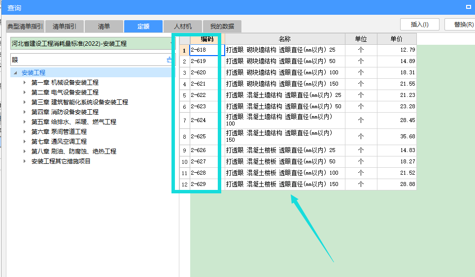Select 第二章 电气设备安装工程 label
Image resolution: width=475 pixels, height=277 pixels.
65,92
